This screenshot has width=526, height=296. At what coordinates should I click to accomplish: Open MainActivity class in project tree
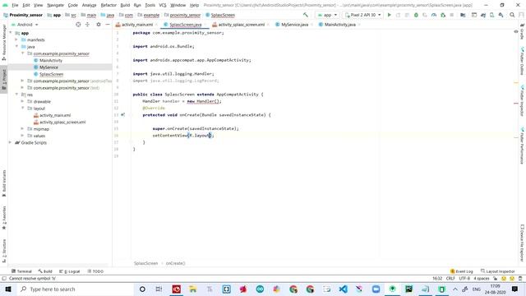pyautogui.click(x=51, y=60)
